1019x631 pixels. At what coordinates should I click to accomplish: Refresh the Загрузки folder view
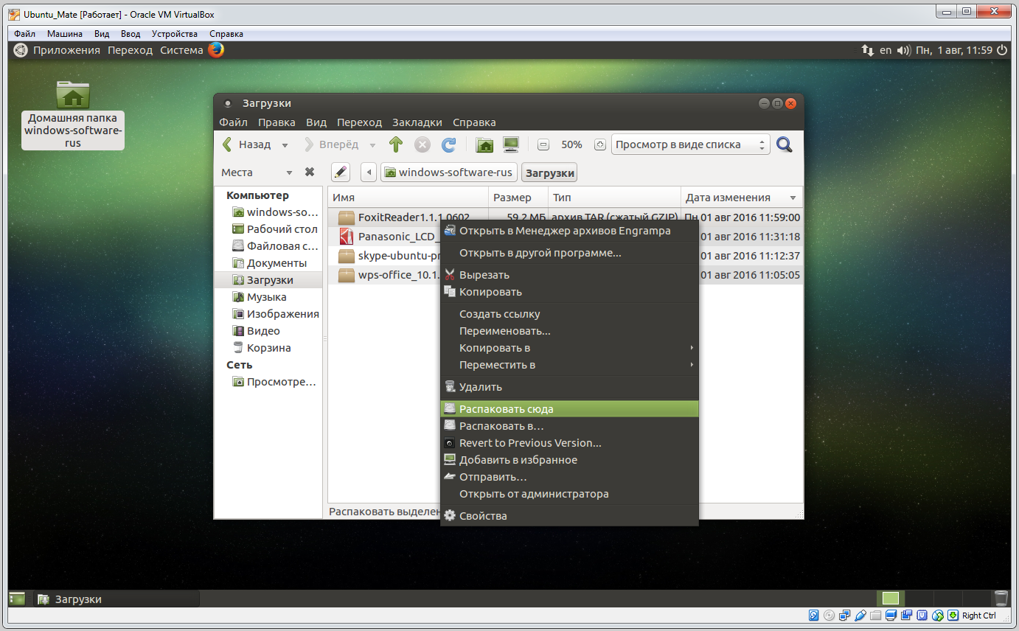[448, 144]
